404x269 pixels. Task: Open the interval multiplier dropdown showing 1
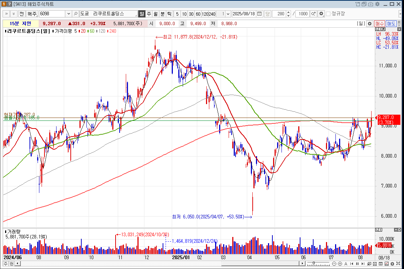pos(228,14)
